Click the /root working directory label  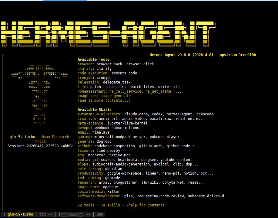click(x=40, y=141)
